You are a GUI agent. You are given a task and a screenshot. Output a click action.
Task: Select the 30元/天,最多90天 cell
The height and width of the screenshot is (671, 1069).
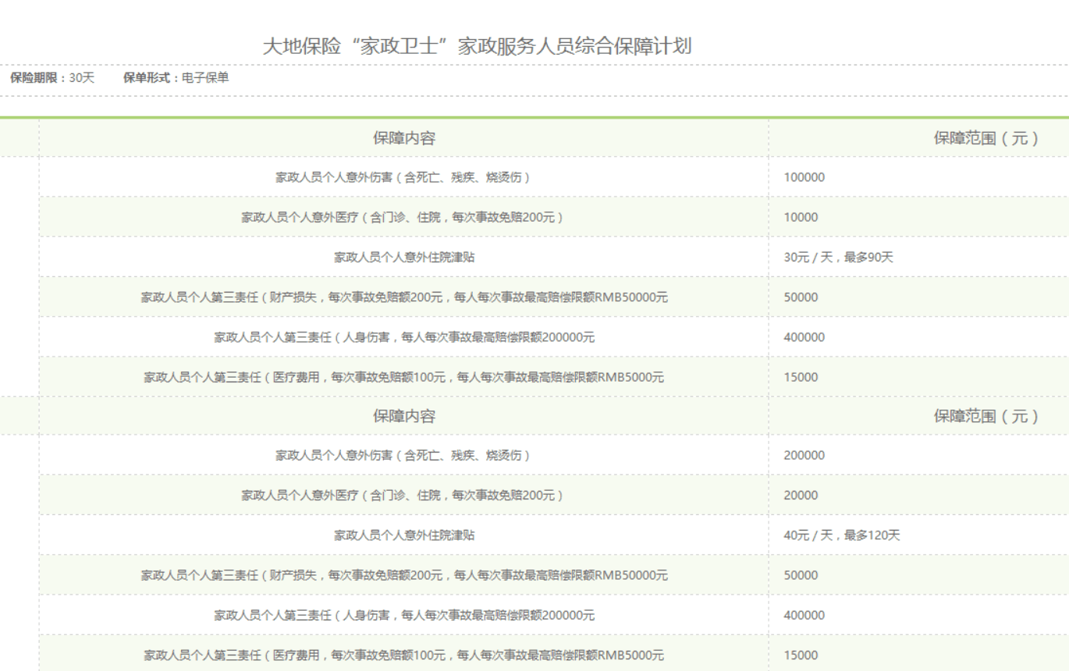pyautogui.click(x=839, y=257)
